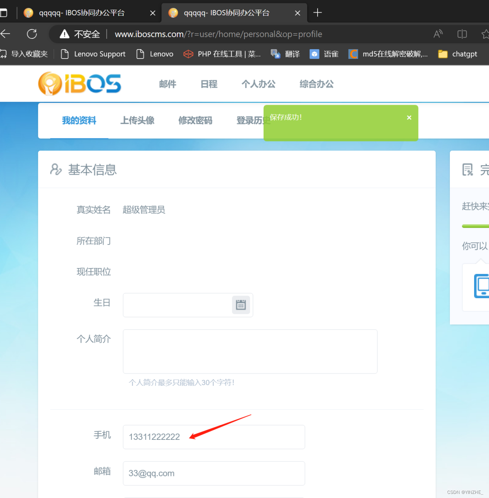Open PHP 在线工具 bookmark

pyautogui.click(x=222, y=54)
